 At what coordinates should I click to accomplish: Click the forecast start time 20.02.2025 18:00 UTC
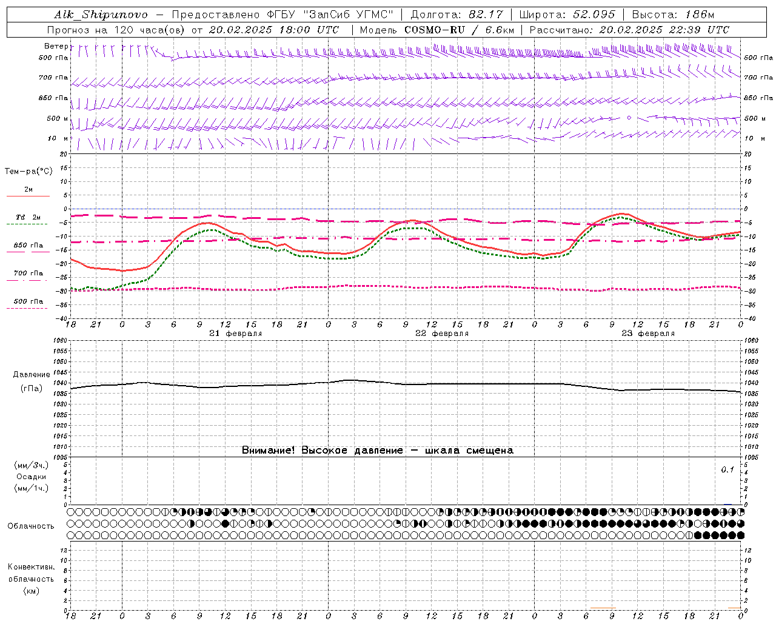click(x=273, y=30)
